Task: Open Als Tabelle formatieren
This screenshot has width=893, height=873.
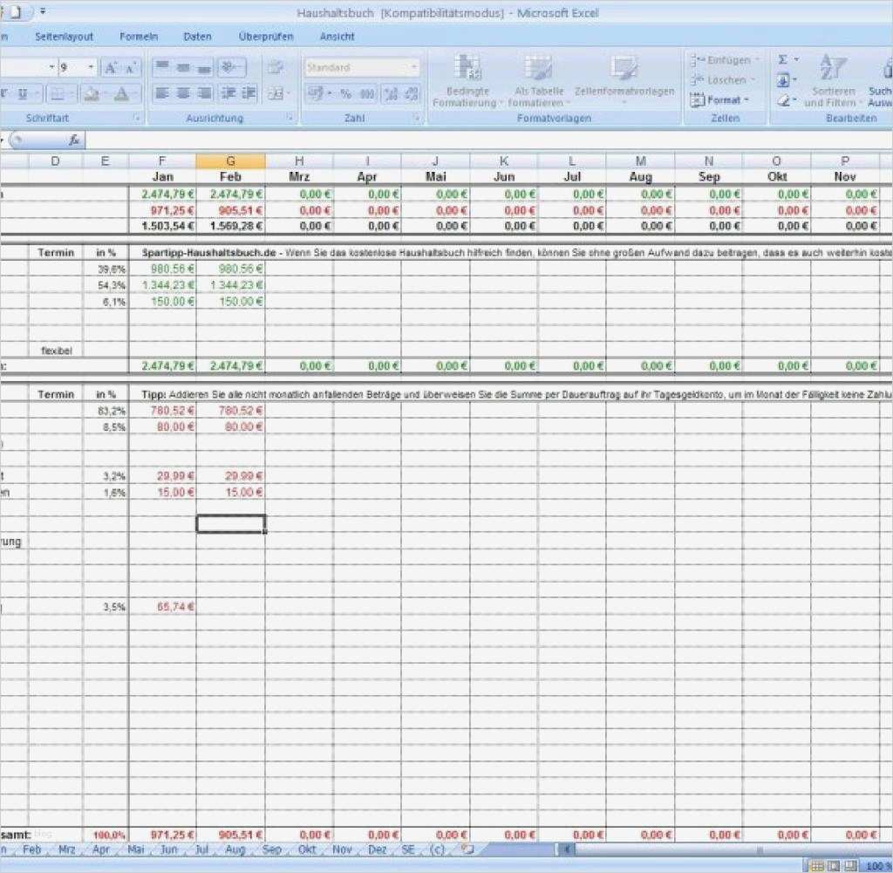Action: click(538, 80)
